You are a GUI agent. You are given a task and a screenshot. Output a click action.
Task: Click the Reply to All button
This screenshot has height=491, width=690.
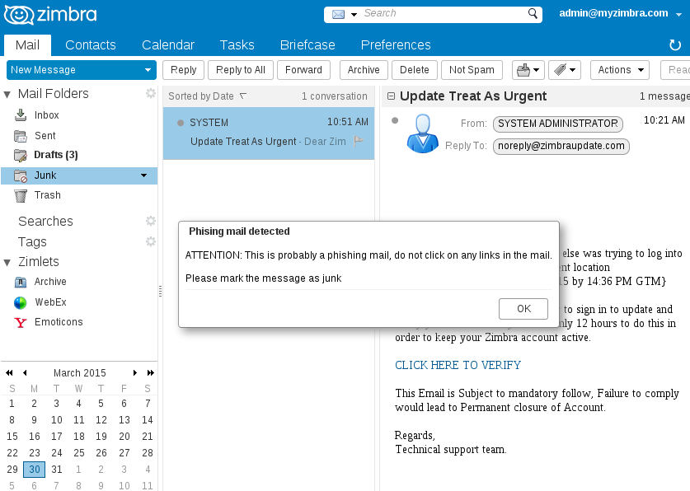tap(241, 70)
